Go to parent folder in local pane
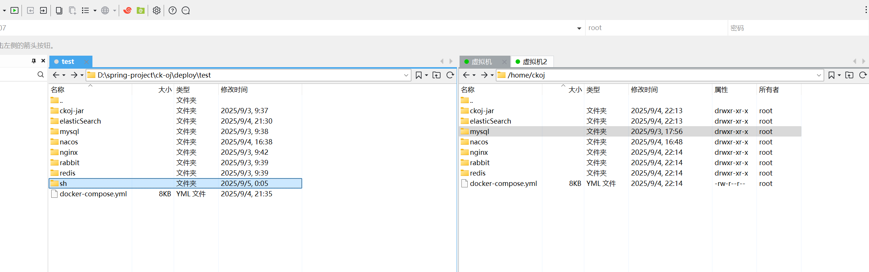The height and width of the screenshot is (272, 869). (x=437, y=75)
